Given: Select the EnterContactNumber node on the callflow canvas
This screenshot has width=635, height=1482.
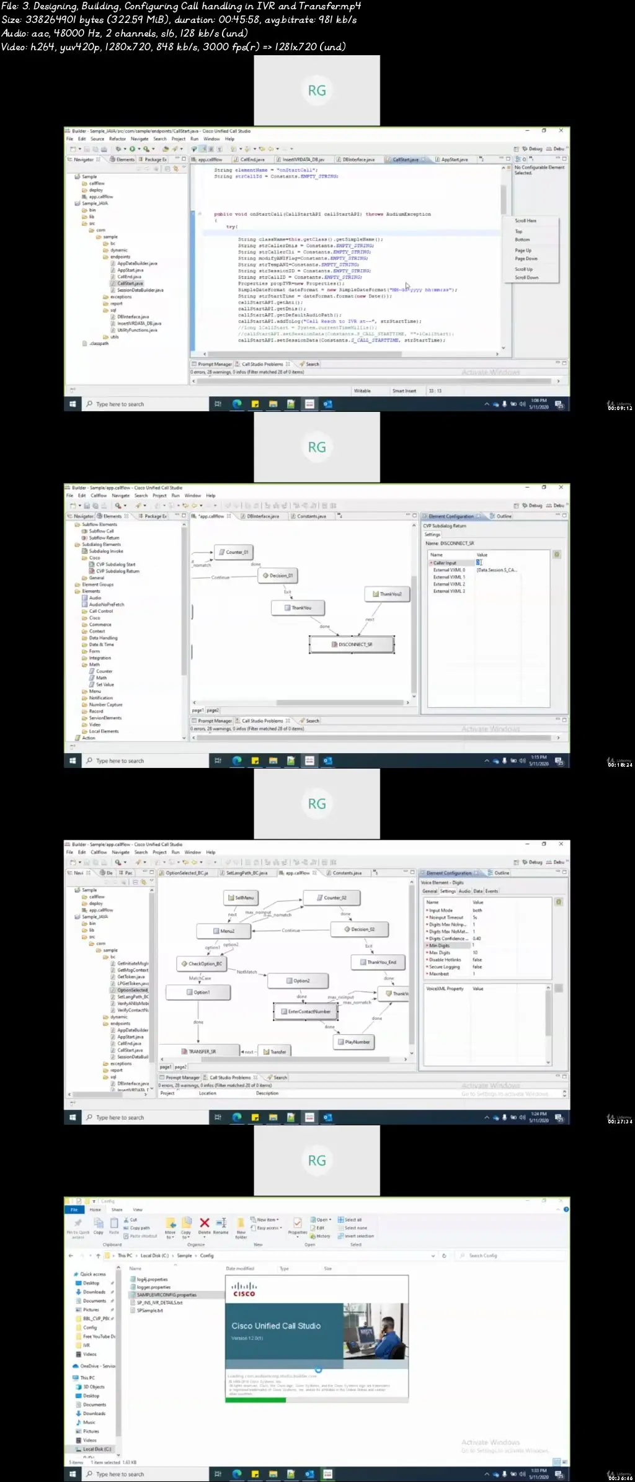Looking at the screenshot, I should (x=306, y=1012).
